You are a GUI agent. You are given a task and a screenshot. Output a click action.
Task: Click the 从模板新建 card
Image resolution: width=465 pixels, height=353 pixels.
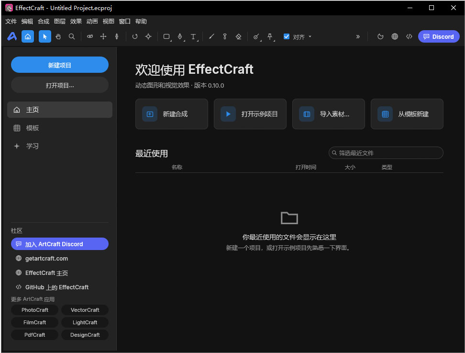pos(407,114)
